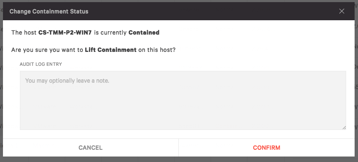Click the dimmed background below the dialog

tap(179, 159)
